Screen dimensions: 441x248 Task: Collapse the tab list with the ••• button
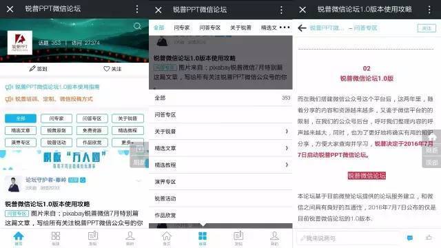285,28
